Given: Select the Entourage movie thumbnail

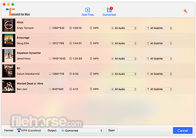Looking at the screenshot, I should tap(9, 41).
